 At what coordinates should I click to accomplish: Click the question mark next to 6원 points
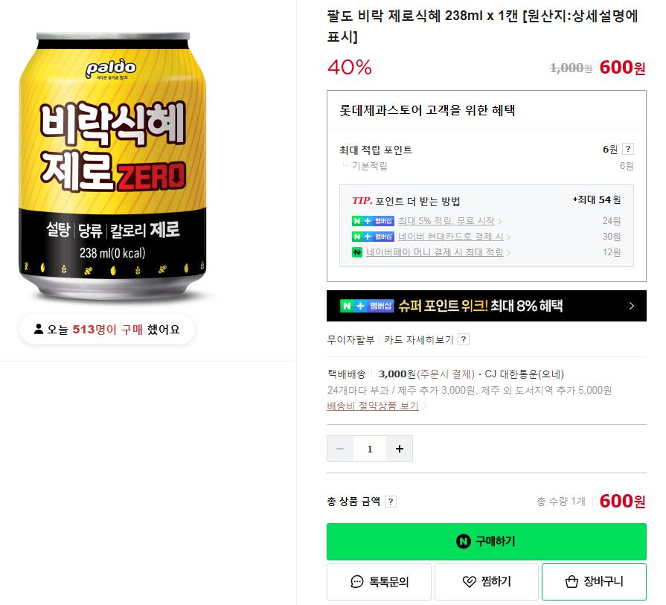click(628, 149)
